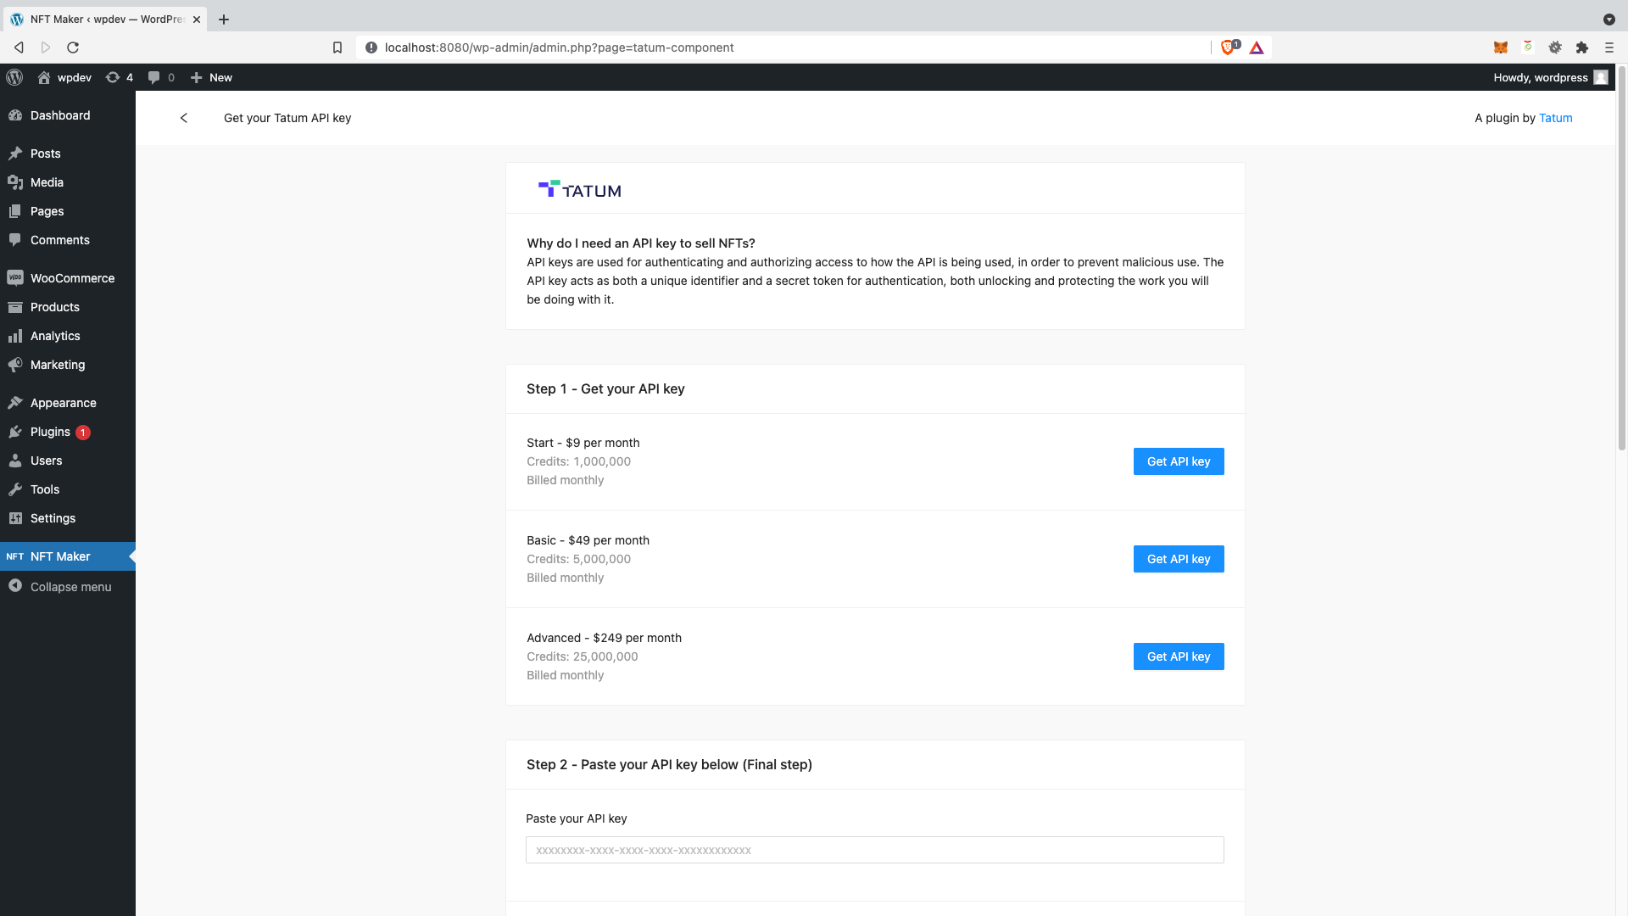This screenshot has height=916, width=1628.
Task: Collapse the WordPress admin sidebar menu
Action: tap(70, 586)
